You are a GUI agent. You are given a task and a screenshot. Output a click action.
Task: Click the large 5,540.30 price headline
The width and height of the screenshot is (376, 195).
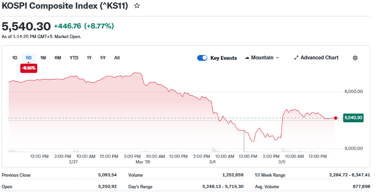pos(26,26)
